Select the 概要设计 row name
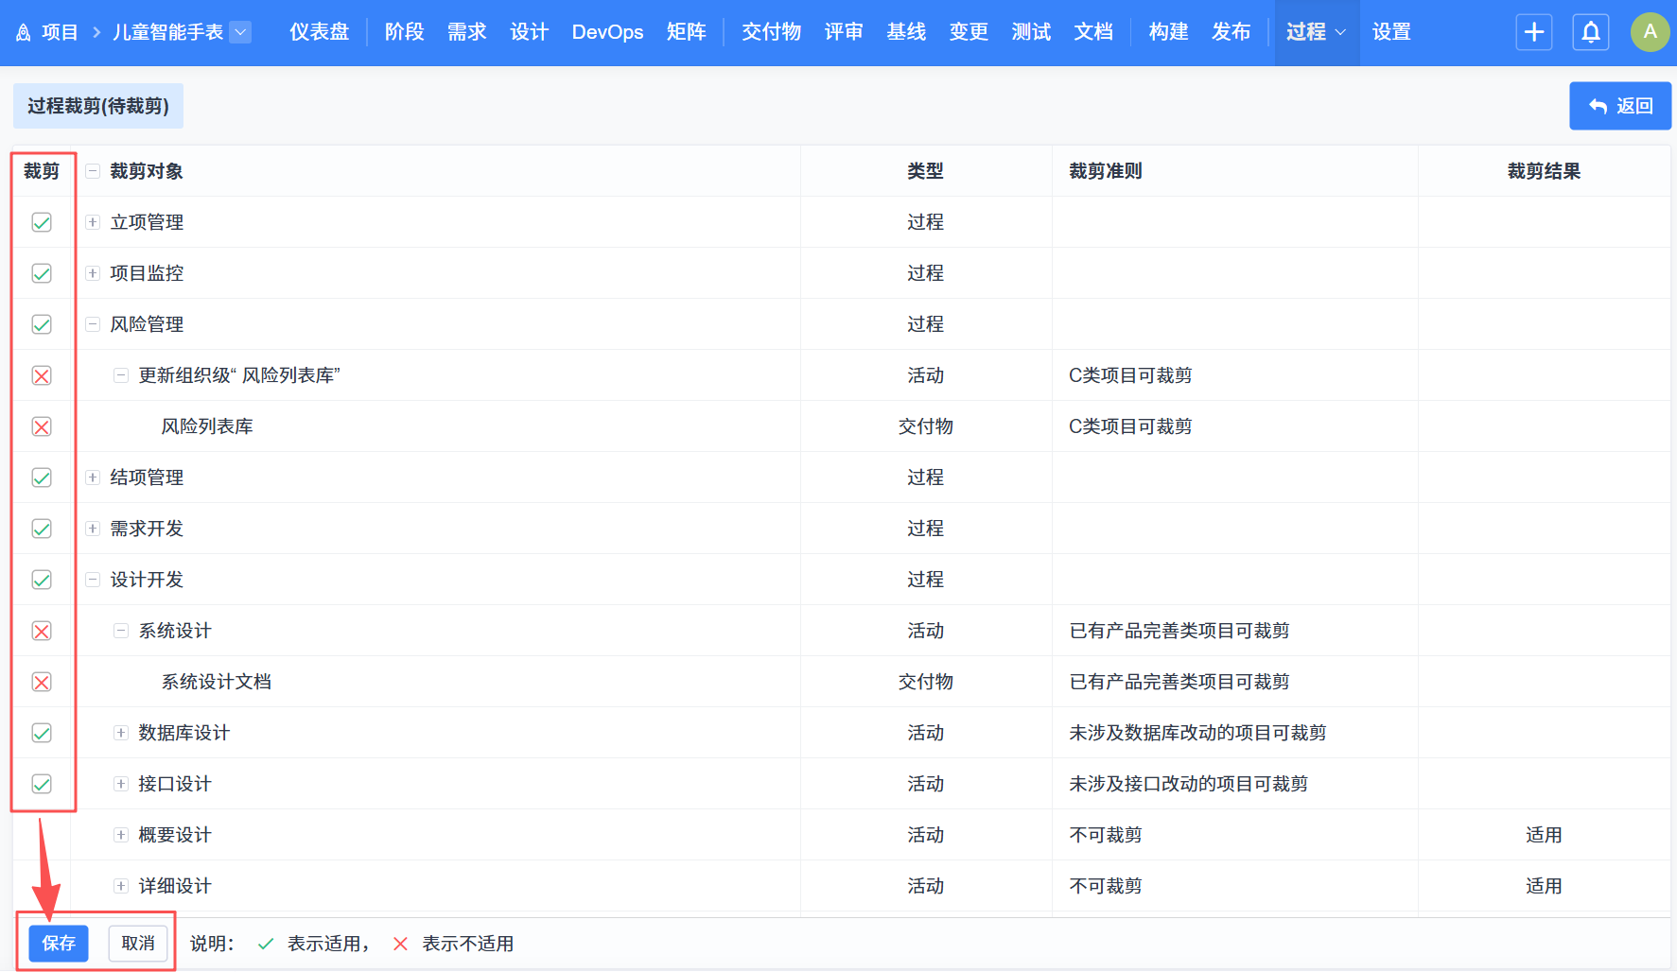Image resolution: width=1677 pixels, height=972 pixels. tap(175, 835)
